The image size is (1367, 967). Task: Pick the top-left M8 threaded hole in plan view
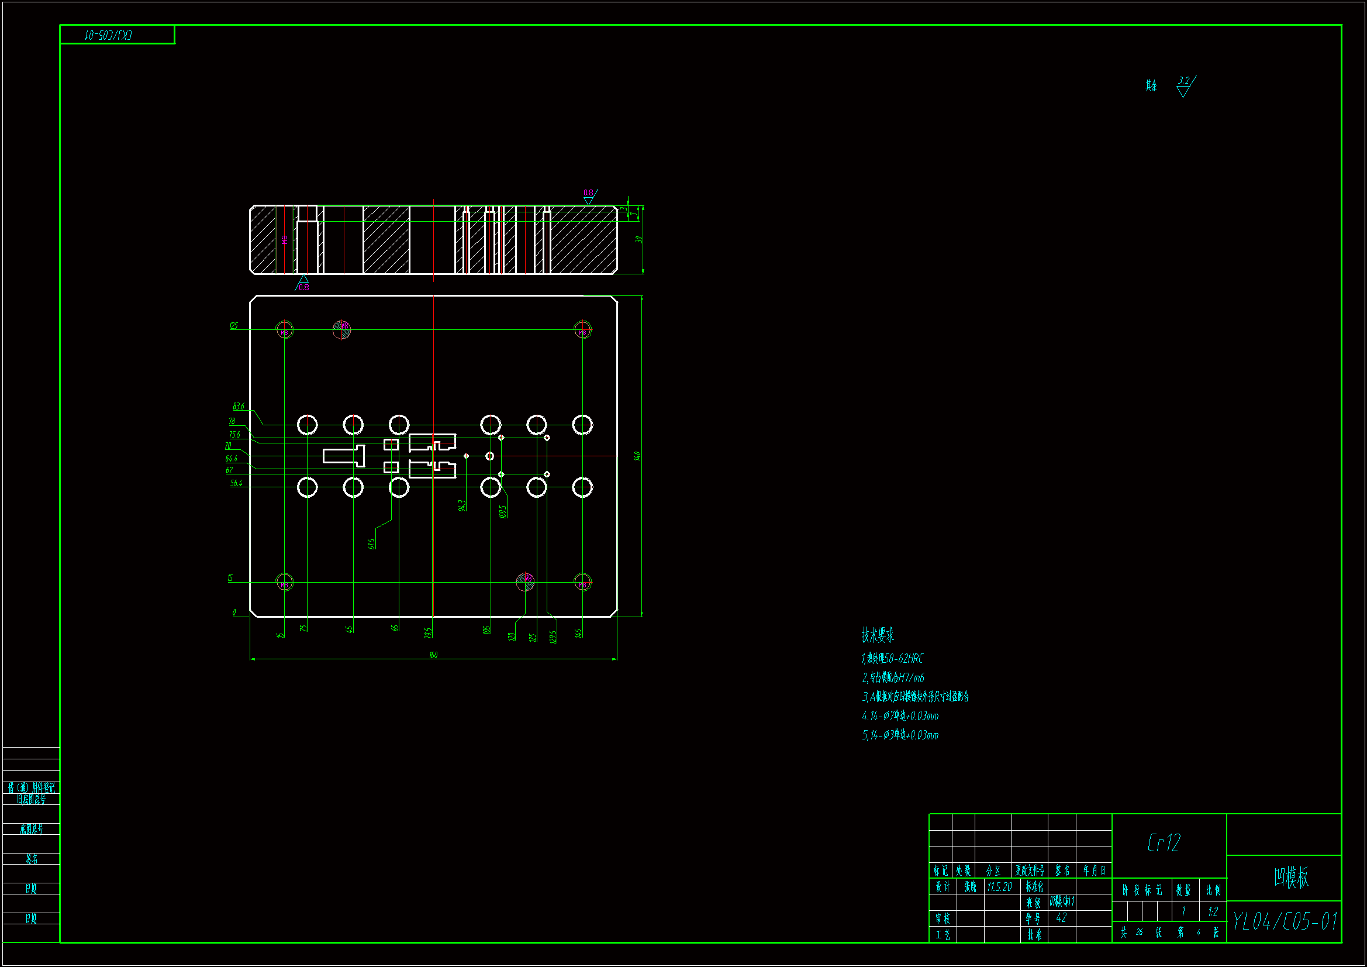pyautogui.click(x=285, y=329)
